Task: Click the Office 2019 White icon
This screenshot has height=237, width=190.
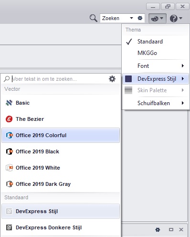Action: click(x=9, y=168)
